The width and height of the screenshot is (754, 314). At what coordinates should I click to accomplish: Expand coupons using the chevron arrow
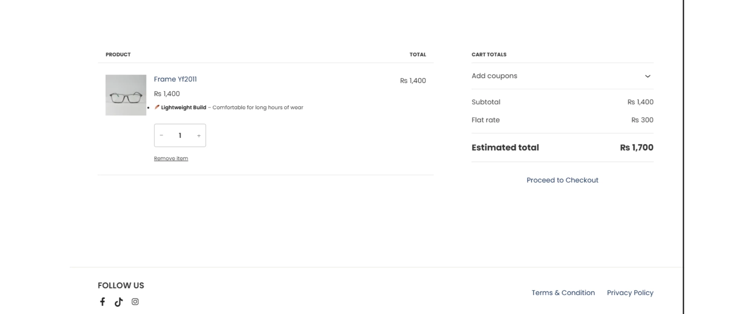point(648,76)
